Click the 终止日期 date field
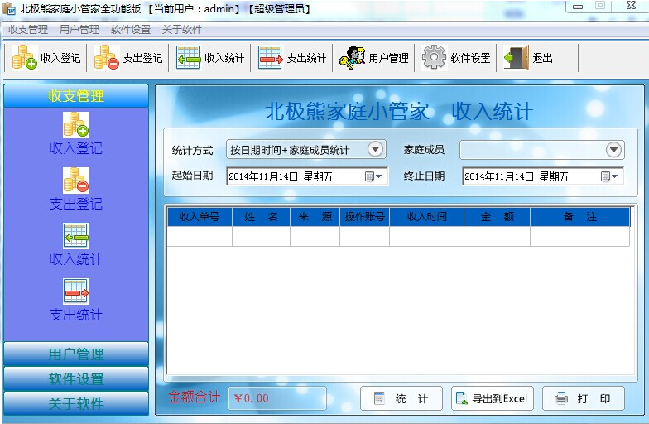The width and height of the screenshot is (649, 424). coord(543,177)
